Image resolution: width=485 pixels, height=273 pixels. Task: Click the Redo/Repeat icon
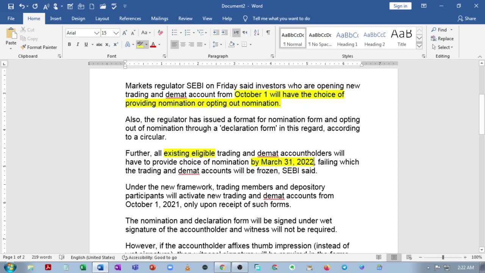click(35, 6)
